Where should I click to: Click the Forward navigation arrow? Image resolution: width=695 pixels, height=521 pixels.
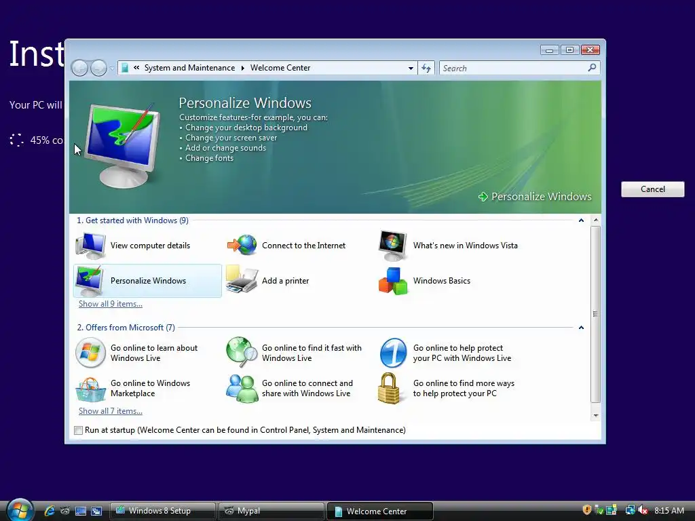98,68
